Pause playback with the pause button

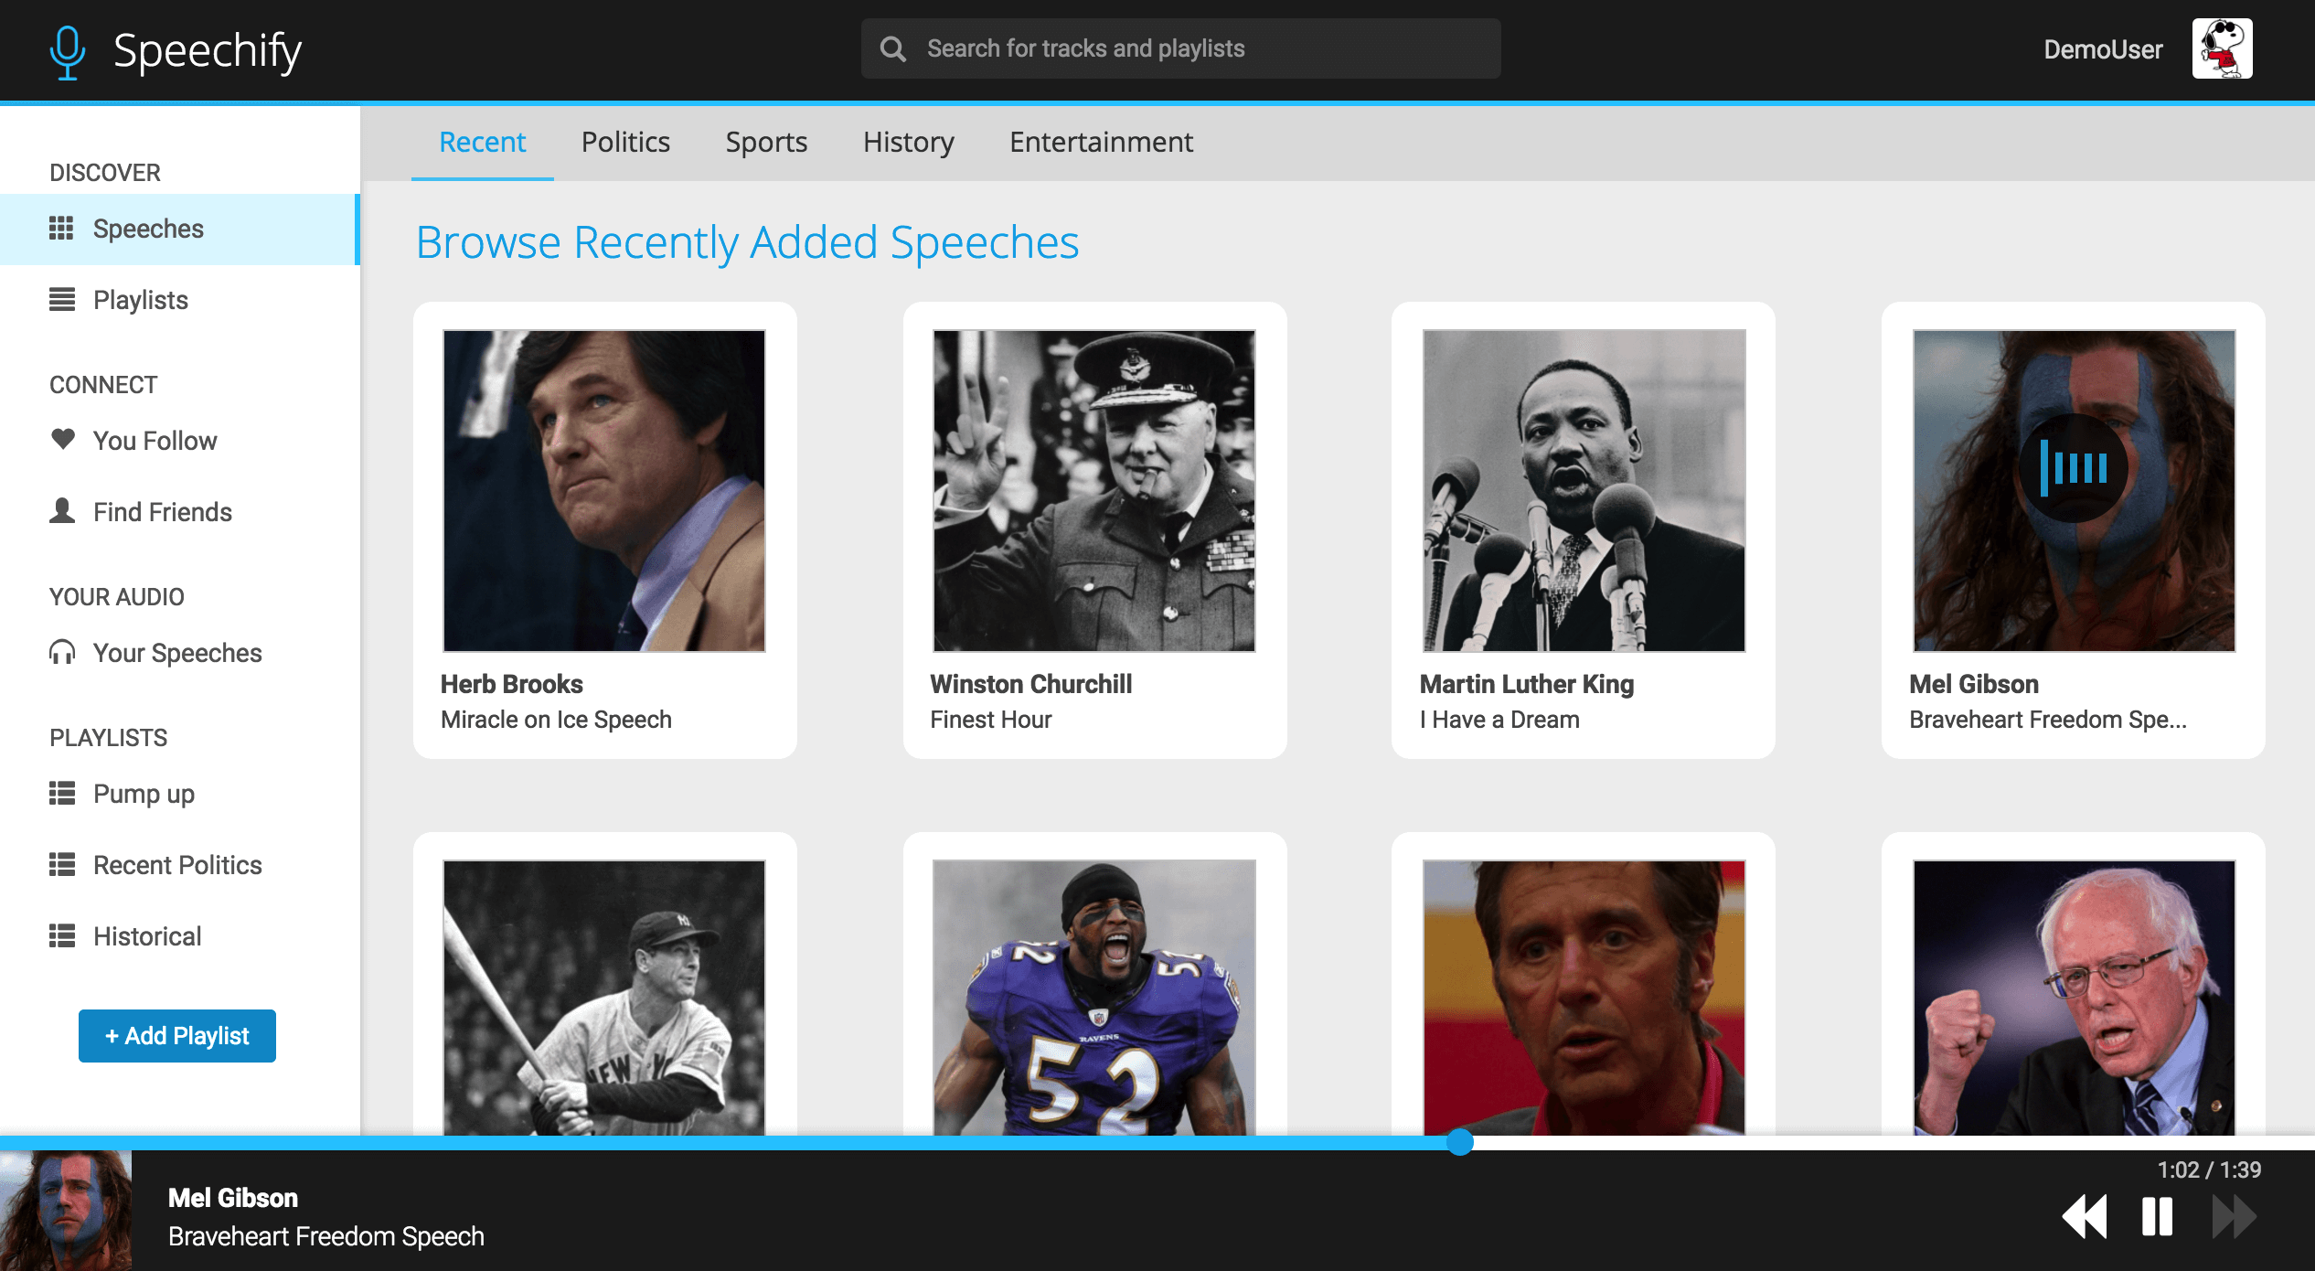coord(2157,1217)
